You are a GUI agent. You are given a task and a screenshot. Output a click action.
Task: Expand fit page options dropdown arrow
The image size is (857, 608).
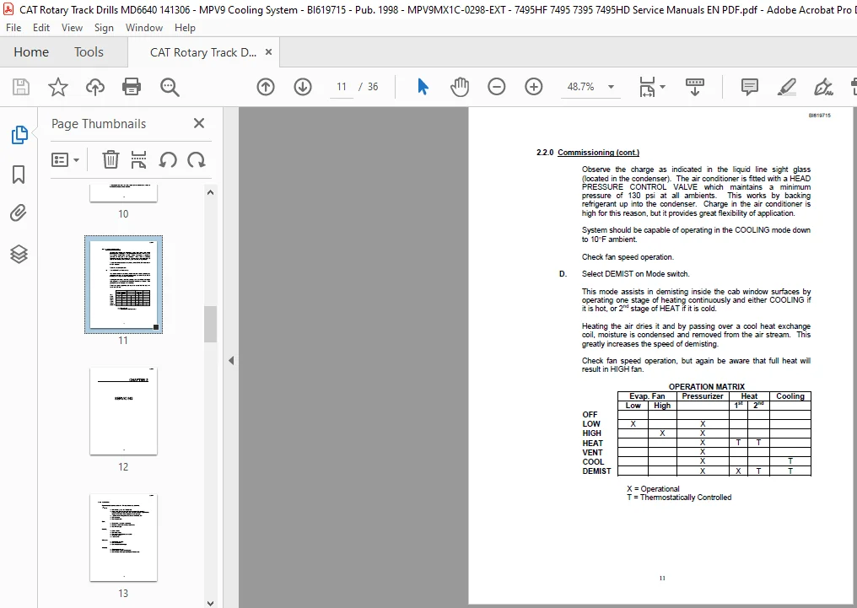tap(662, 87)
